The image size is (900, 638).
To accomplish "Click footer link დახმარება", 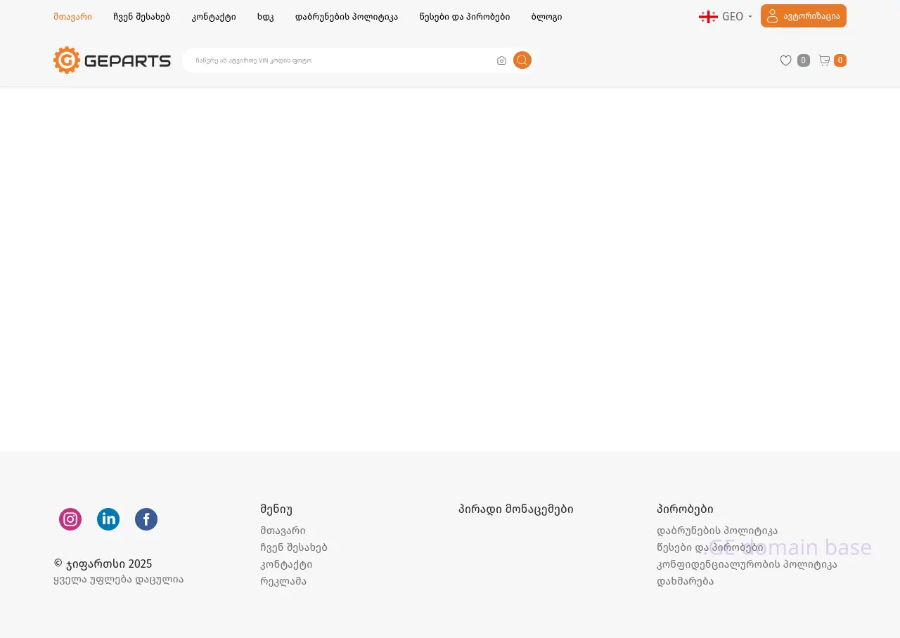I will 685,581.
